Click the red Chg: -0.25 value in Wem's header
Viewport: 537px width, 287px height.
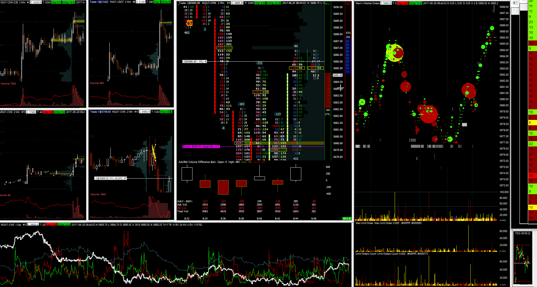point(403,3)
